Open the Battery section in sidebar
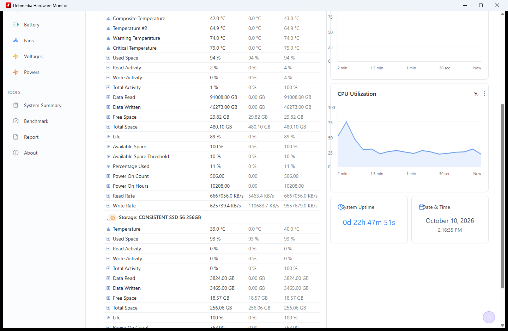This screenshot has height=331, width=508. (32, 25)
